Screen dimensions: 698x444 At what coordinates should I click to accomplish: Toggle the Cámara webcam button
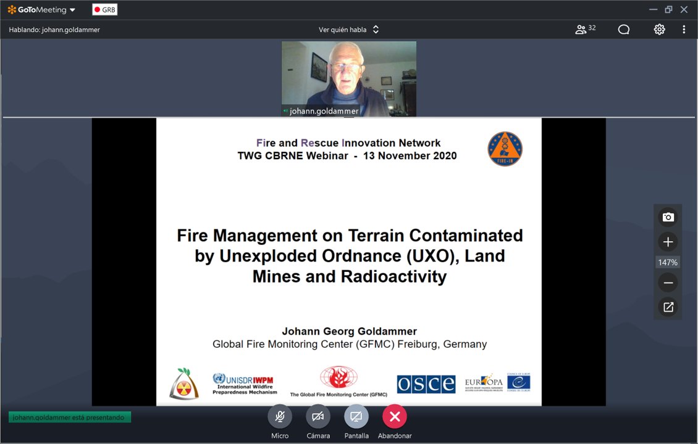318,417
